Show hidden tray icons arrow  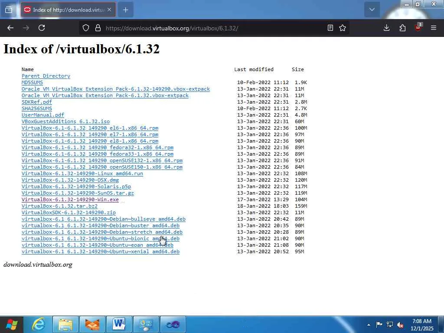pos(369,325)
